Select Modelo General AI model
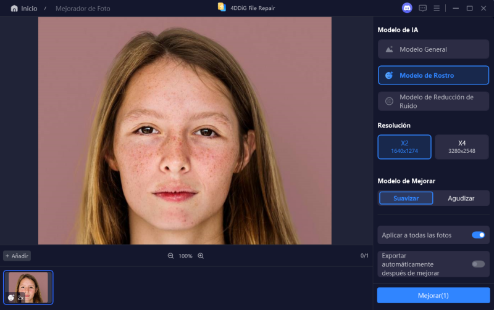This screenshot has width=494, height=310. point(433,49)
